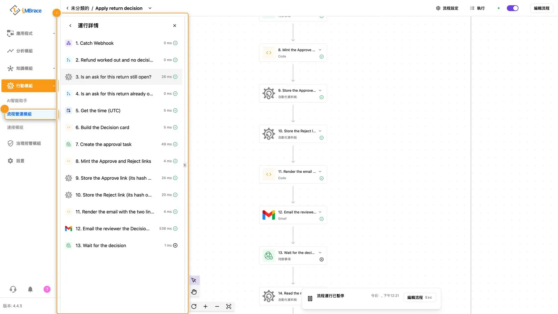Open 應用程式 in the sidebar
Screen dimensions: 558x314
(x=29, y=33)
